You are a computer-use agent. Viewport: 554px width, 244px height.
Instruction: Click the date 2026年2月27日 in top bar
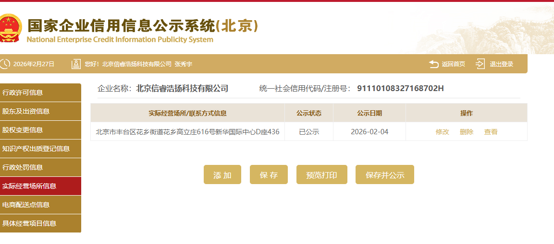tap(34, 64)
